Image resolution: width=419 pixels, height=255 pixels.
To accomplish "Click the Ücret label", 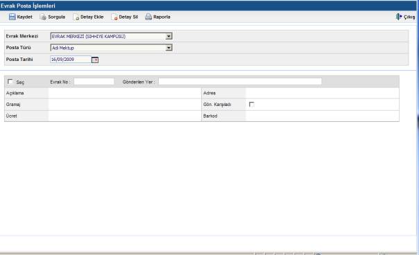I will pyautogui.click(x=12, y=116).
